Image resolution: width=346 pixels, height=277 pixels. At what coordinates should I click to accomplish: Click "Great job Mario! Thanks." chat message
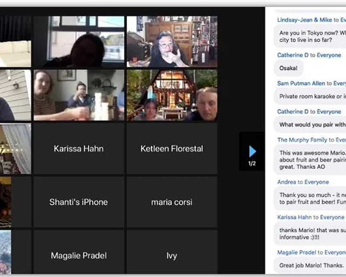(311, 265)
